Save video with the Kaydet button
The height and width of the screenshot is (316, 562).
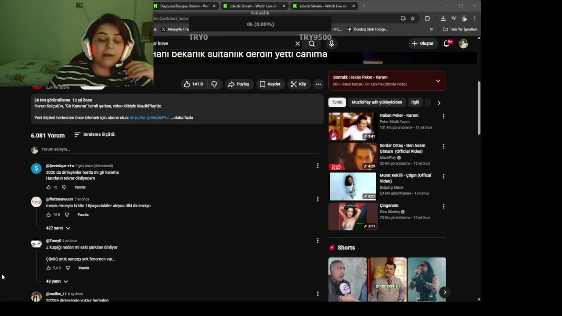pyautogui.click(x=270, y=84)
